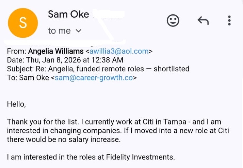Select Angelia Williams name in From line
243x168 pixels.
56,52
